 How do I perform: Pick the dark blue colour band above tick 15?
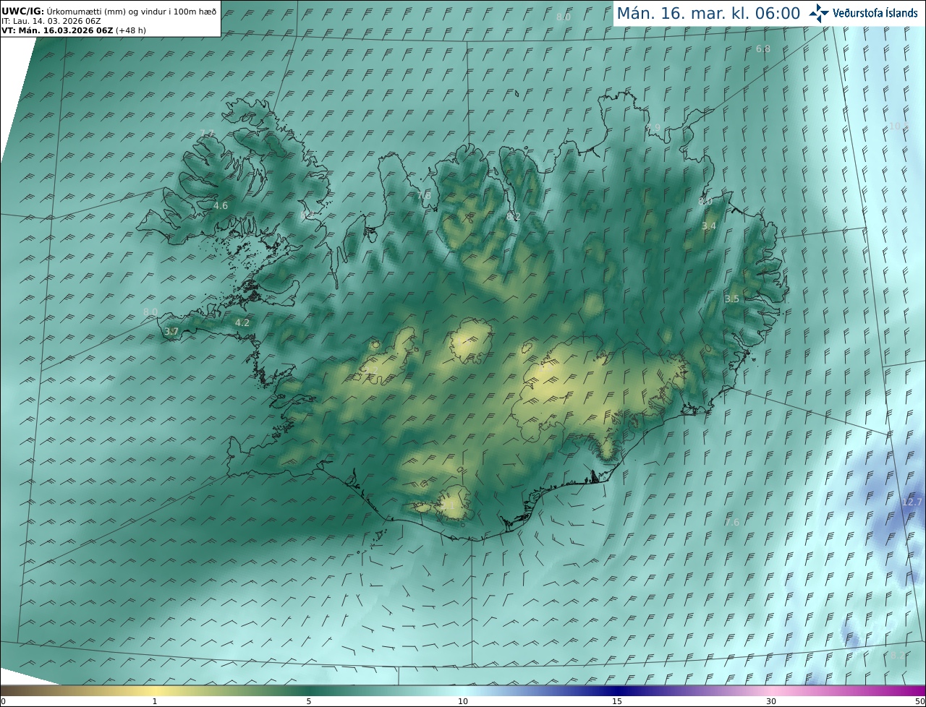pos(617,690)
